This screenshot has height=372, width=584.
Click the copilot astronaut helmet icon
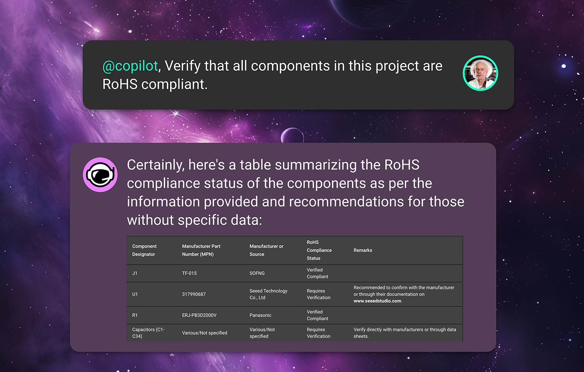click(100, 175)
